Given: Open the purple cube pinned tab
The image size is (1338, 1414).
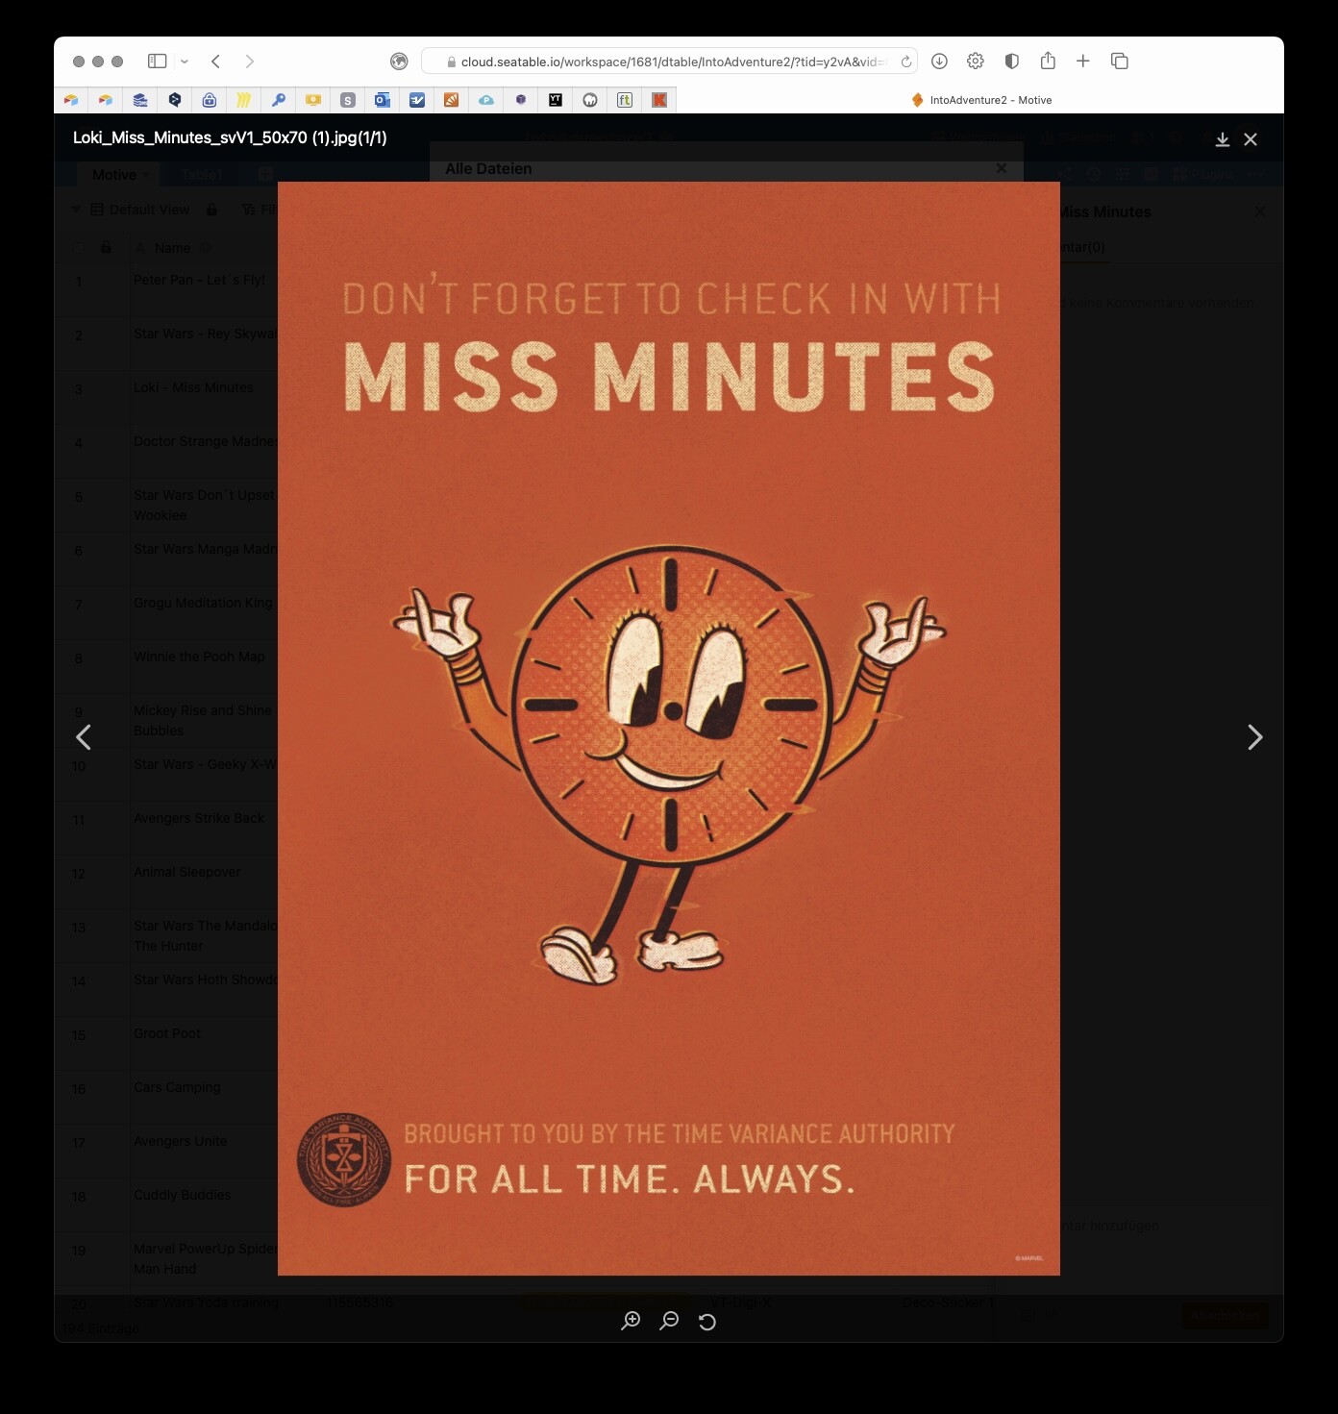Looking at the screenshot, I should (521, 100).
